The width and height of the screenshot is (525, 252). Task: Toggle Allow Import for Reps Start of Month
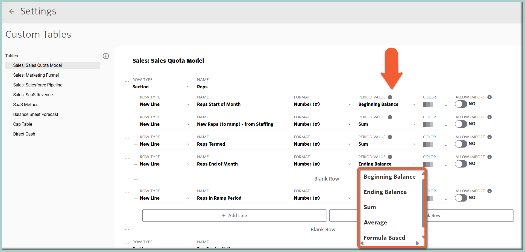click(461, 104)
